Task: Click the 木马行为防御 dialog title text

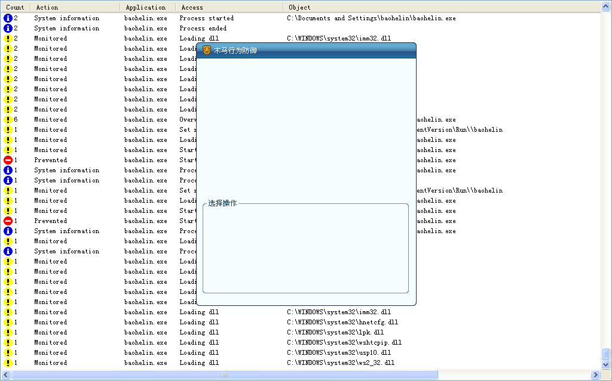Action: click(235, 51)
